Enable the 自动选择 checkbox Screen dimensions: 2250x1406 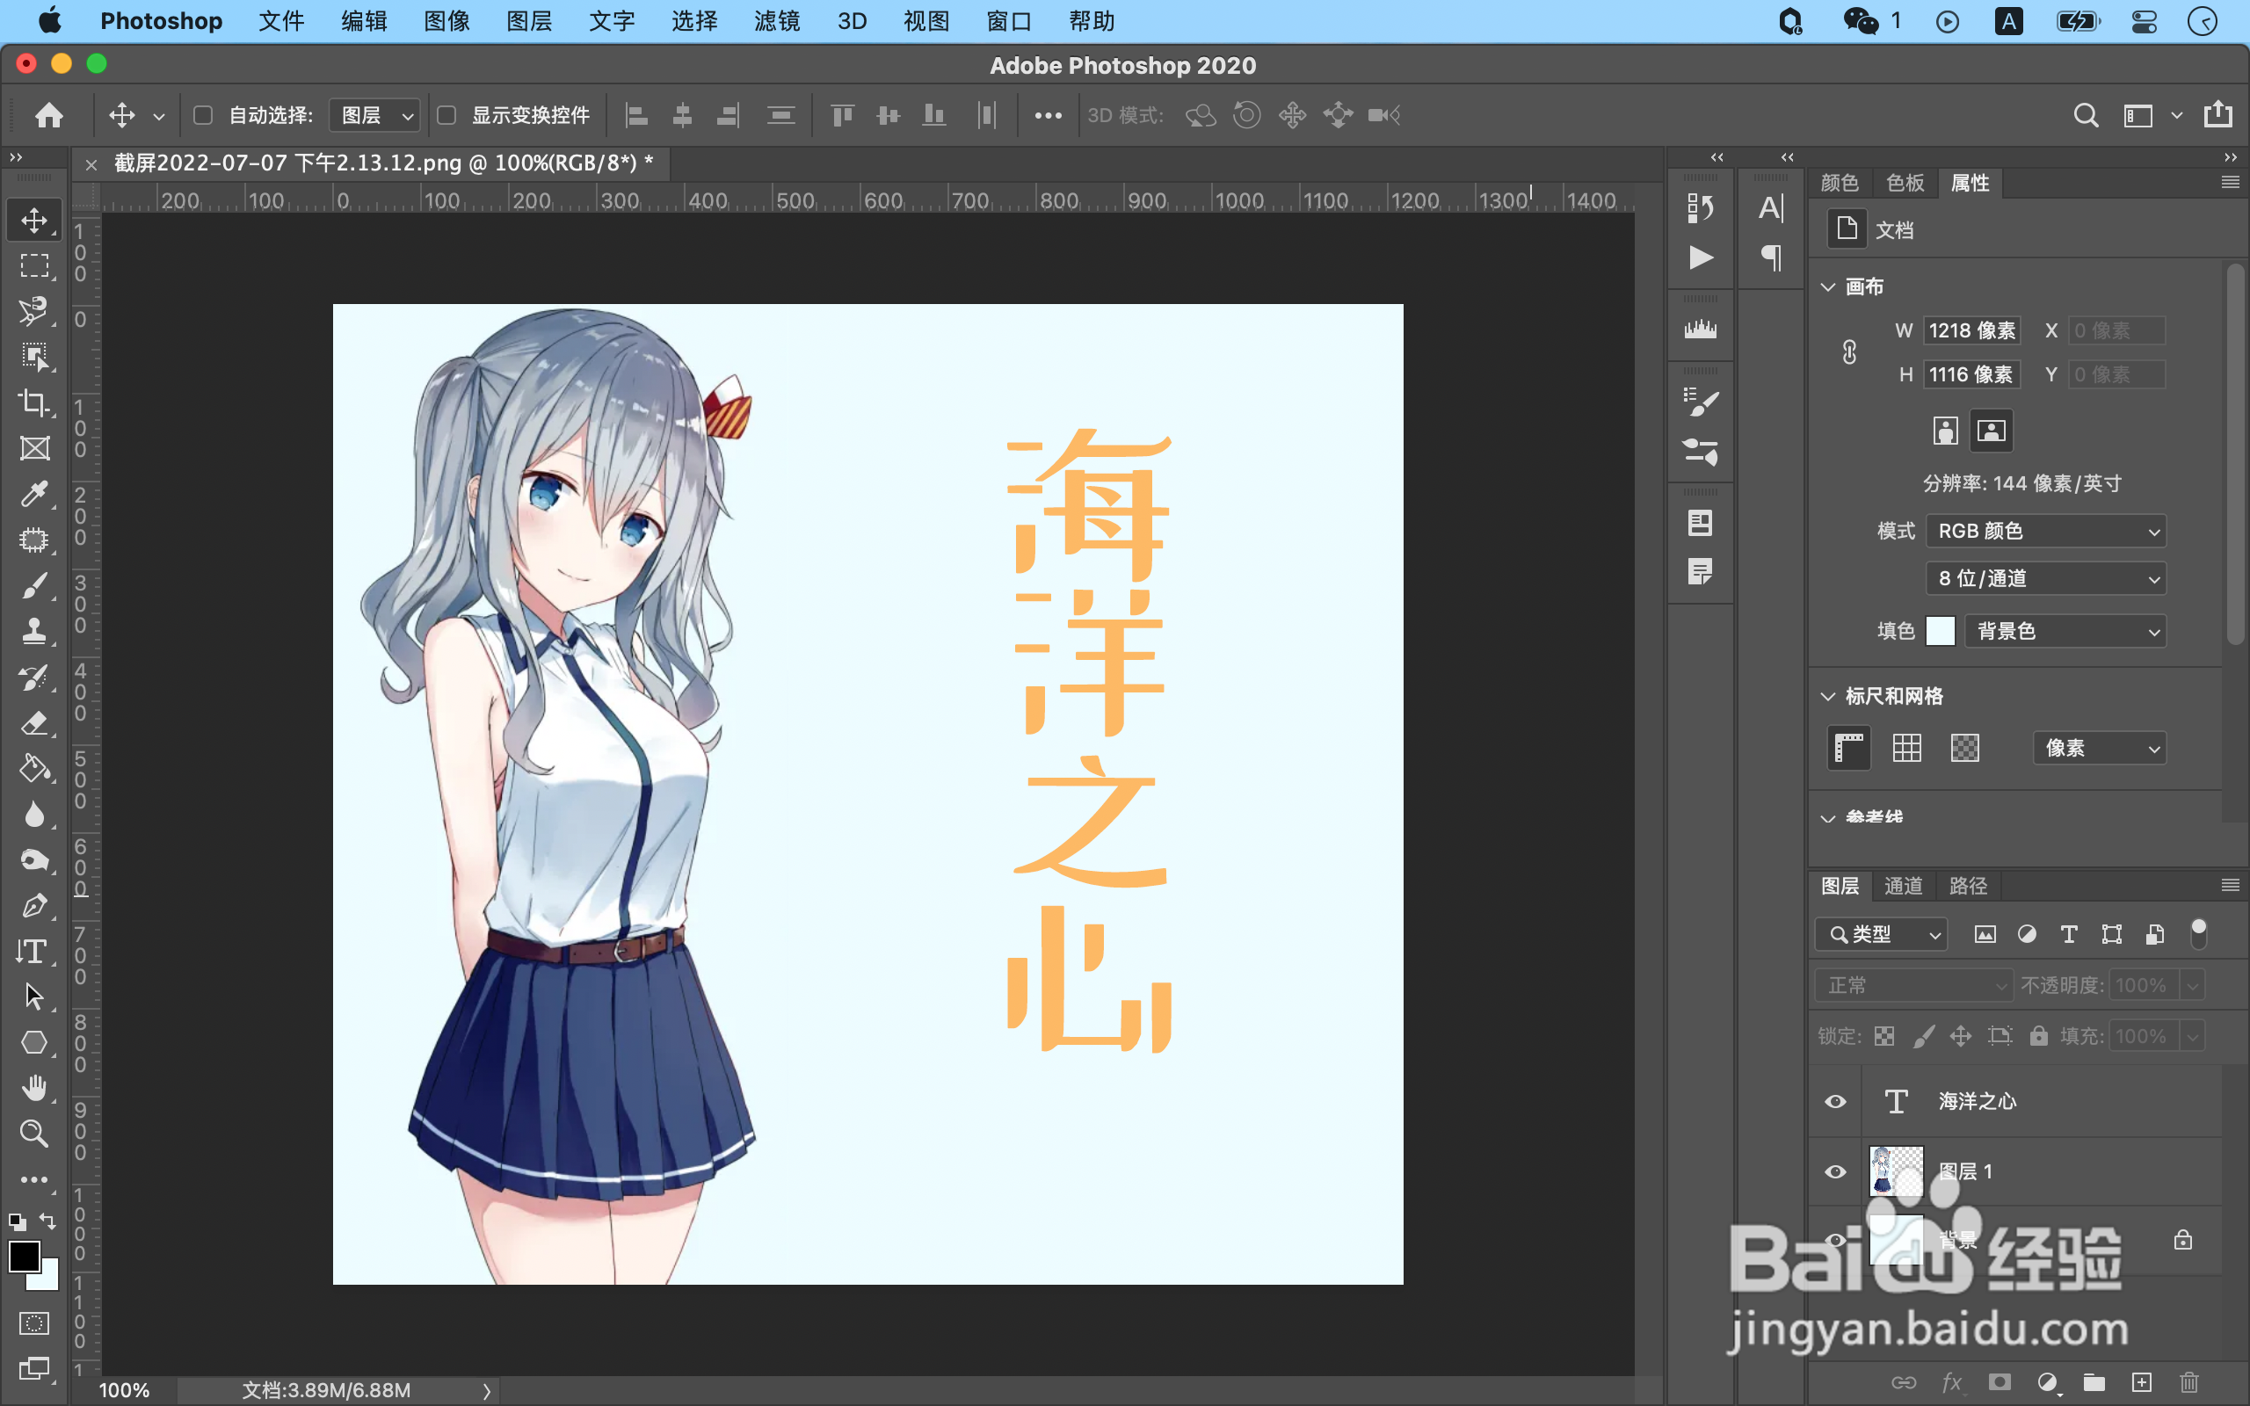point(203,115)
